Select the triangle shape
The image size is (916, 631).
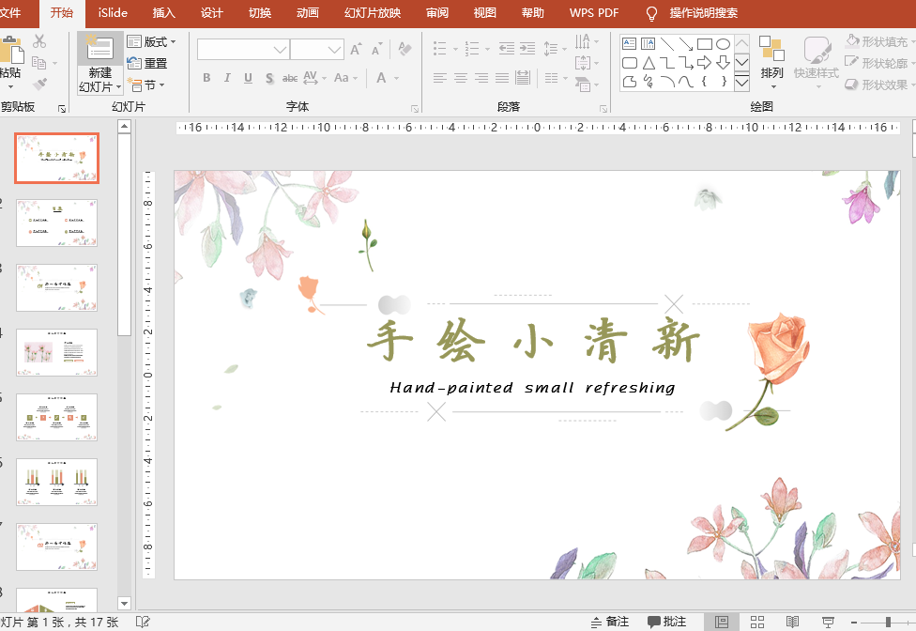click(649, 63)
